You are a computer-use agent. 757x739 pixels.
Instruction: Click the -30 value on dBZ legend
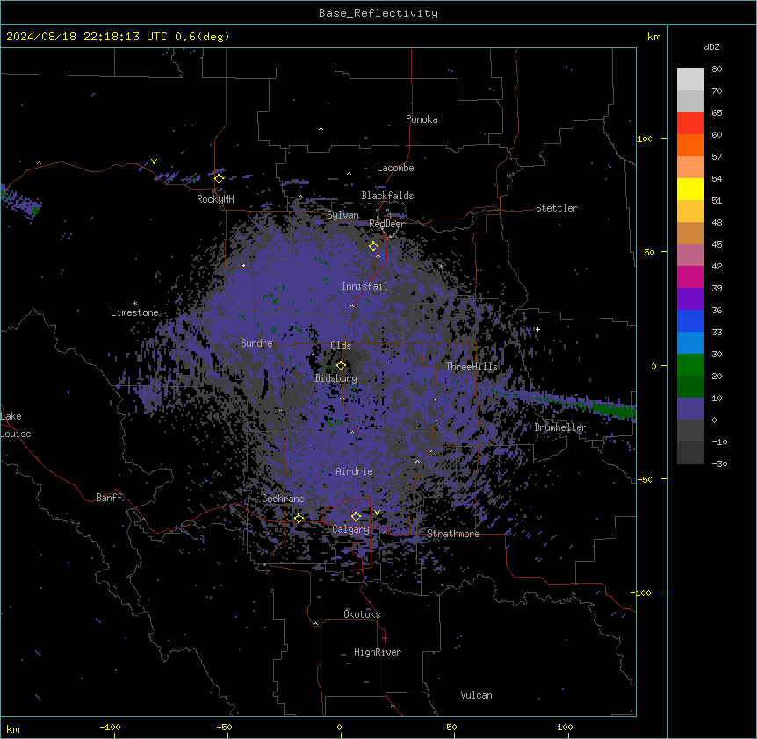click(x=719, y=464)
